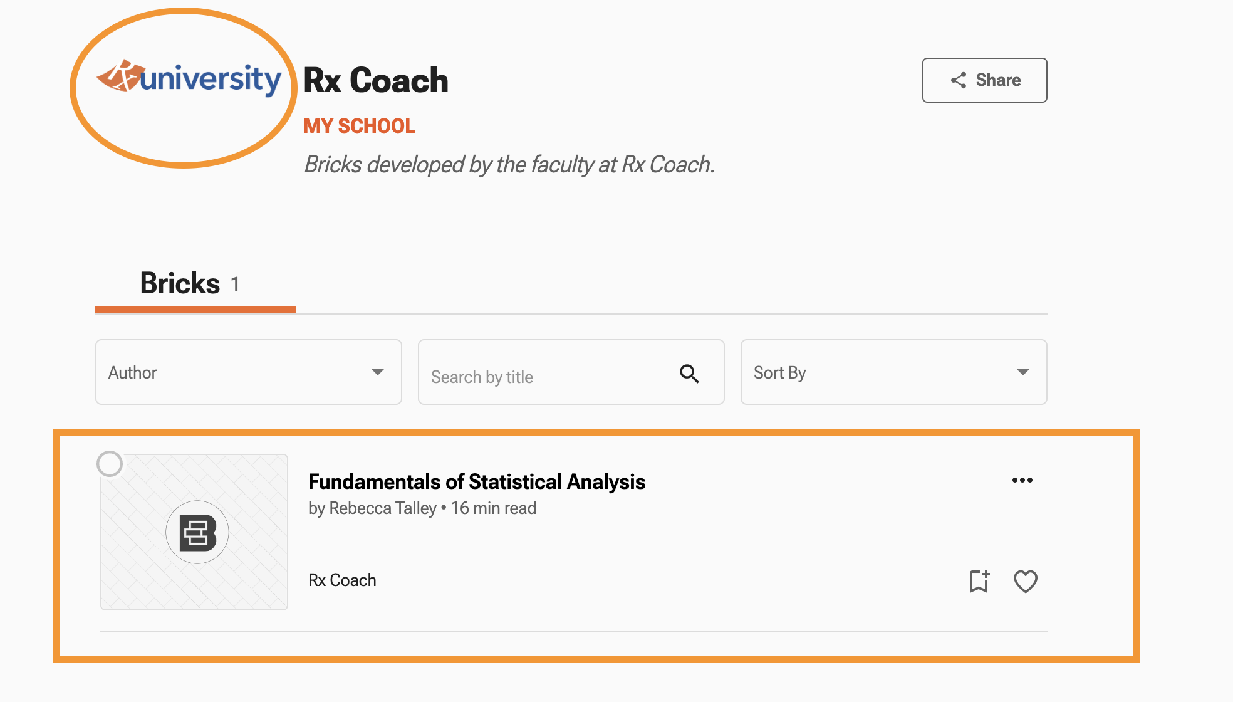1233x702 pixels.
Task: Select the brick's circular checkbox
Action: point(110,464)
